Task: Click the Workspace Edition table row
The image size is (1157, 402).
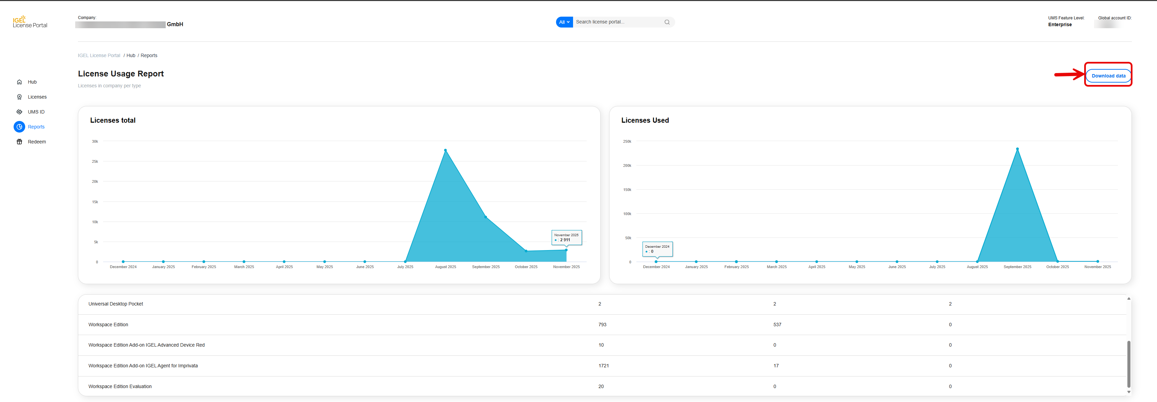Action: pyautogui.click(x=108, y=325)
